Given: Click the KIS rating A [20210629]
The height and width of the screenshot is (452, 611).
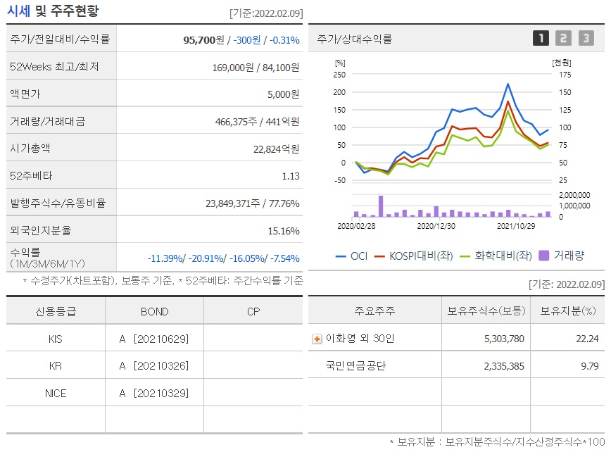Looking at the screenshot, I should click(x=154, y=339).
